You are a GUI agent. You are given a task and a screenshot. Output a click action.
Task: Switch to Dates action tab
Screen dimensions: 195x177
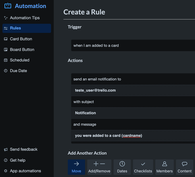coord(122,167)
